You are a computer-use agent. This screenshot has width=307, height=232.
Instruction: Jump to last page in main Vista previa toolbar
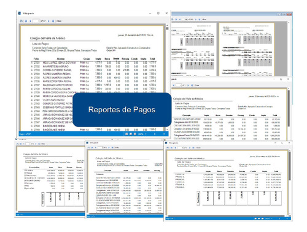(53, 21)
